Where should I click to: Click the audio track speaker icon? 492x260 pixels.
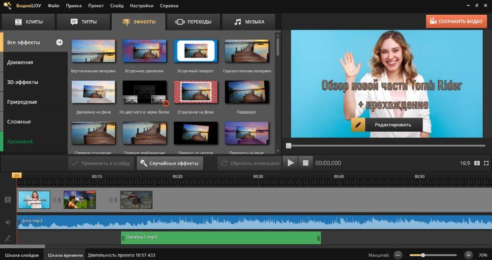pyautogui.click(x=8, y=222)
